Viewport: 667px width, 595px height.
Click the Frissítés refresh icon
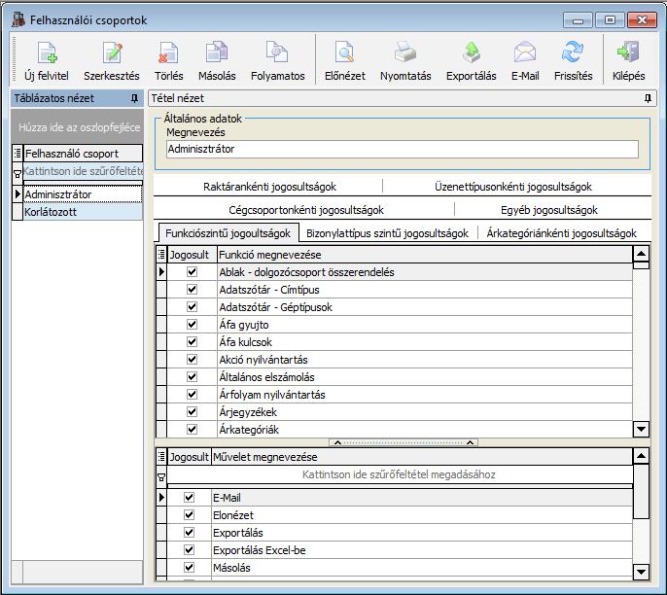[x=573, y=52]
